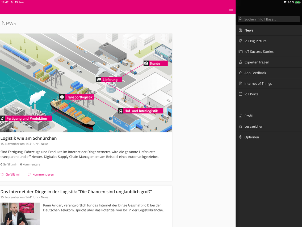Click the speech bubble icon beside Kommentieren
Image resolution: width=302 pixels, height=227 pixels.
tap(29, 174)
